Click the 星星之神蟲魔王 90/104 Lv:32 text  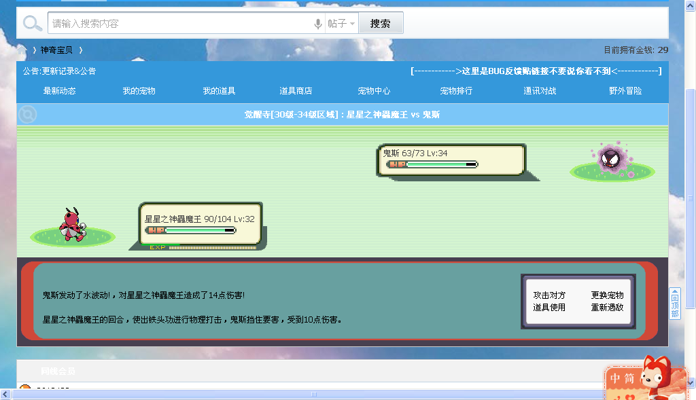click(199, 219)
